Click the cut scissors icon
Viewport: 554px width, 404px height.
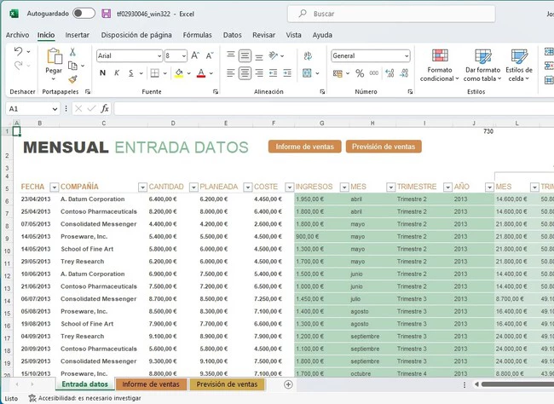pyautogui.click(x=72, y=52)
